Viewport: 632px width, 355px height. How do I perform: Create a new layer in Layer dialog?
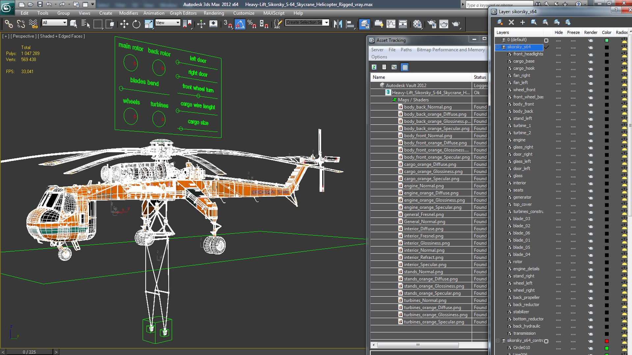[x=500, y=22]
